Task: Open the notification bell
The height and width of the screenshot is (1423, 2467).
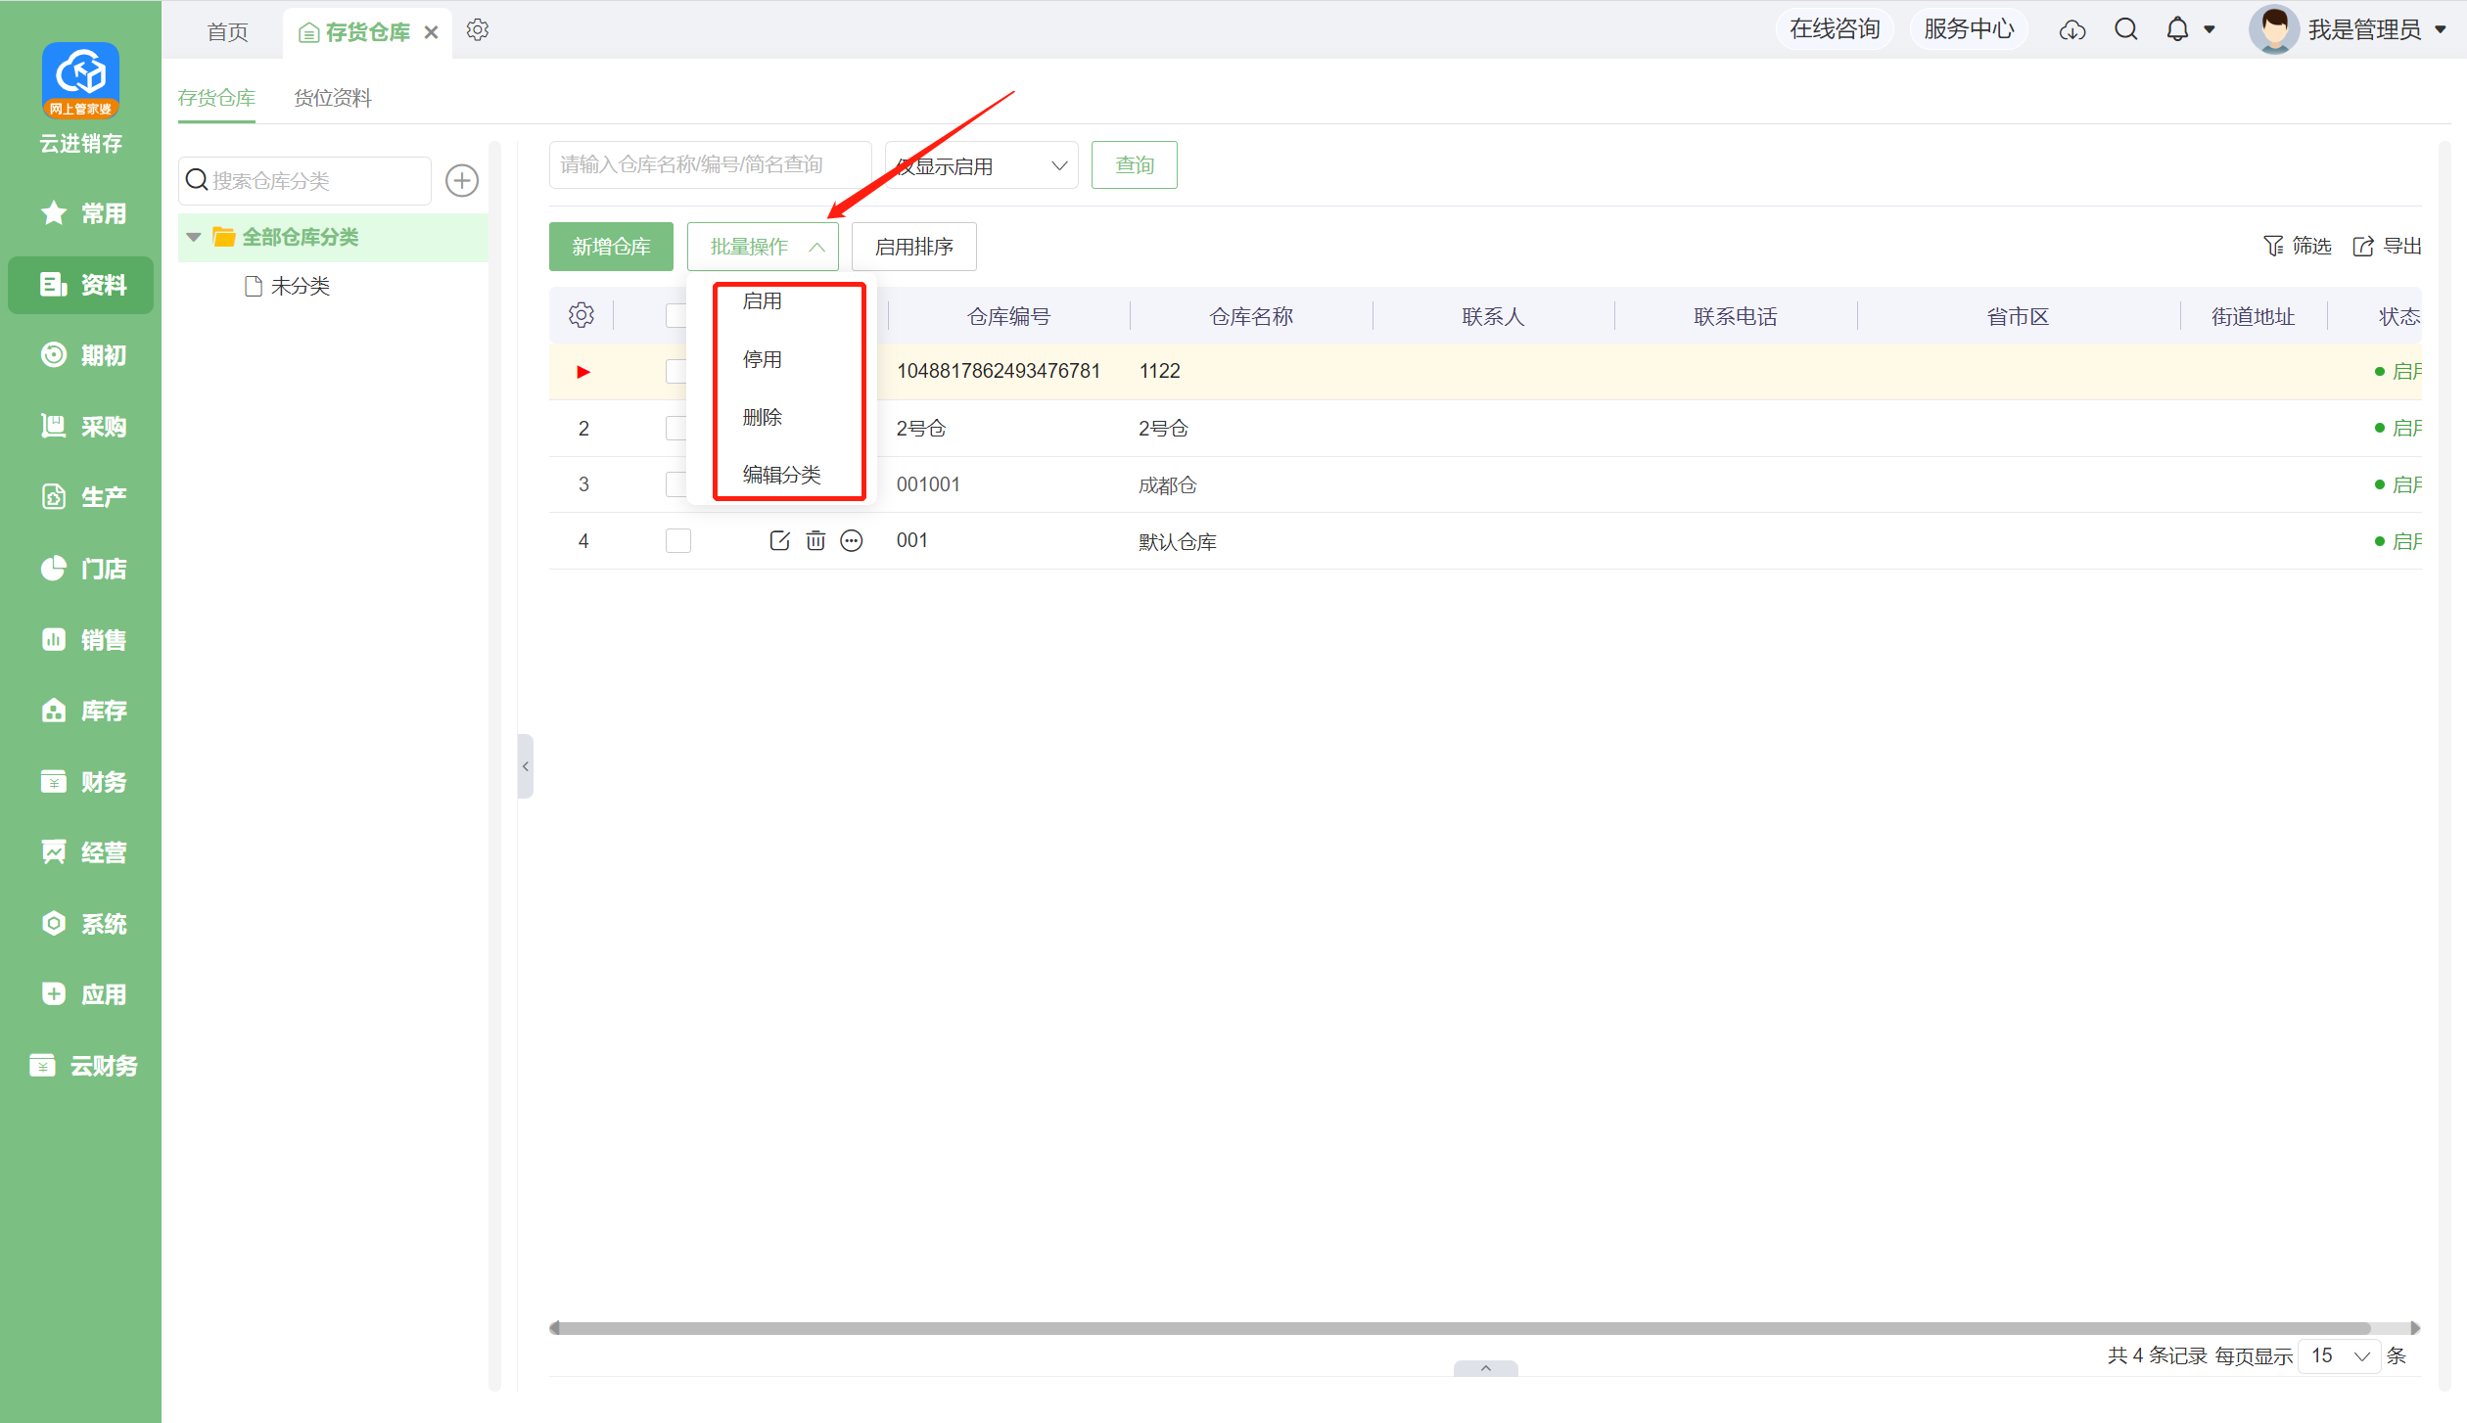Action: pyautogui.click(x=2177, y=29)
